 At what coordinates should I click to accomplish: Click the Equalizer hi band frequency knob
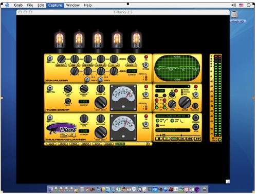(114, 59)
